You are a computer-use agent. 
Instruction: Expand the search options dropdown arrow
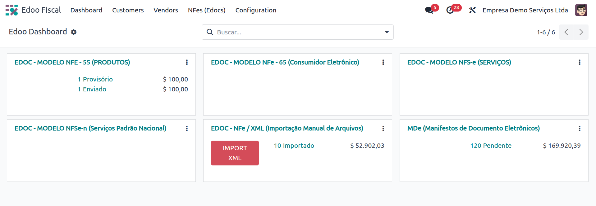point(387,32)
